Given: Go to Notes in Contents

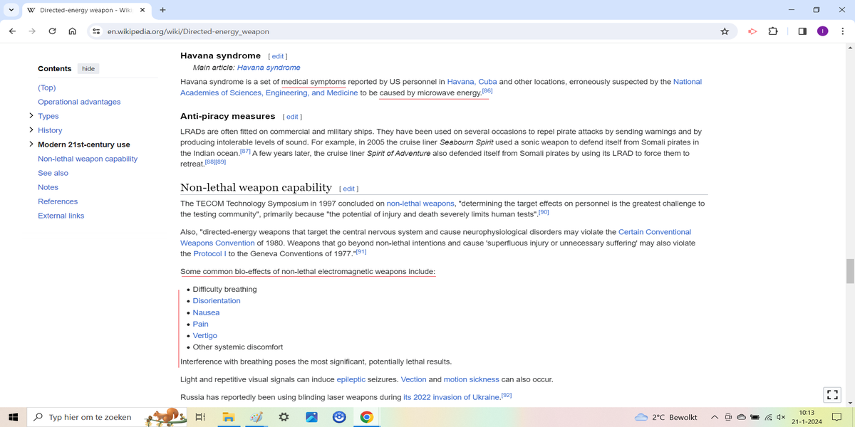Looking at the screenshot, I should tap(48, 187).
